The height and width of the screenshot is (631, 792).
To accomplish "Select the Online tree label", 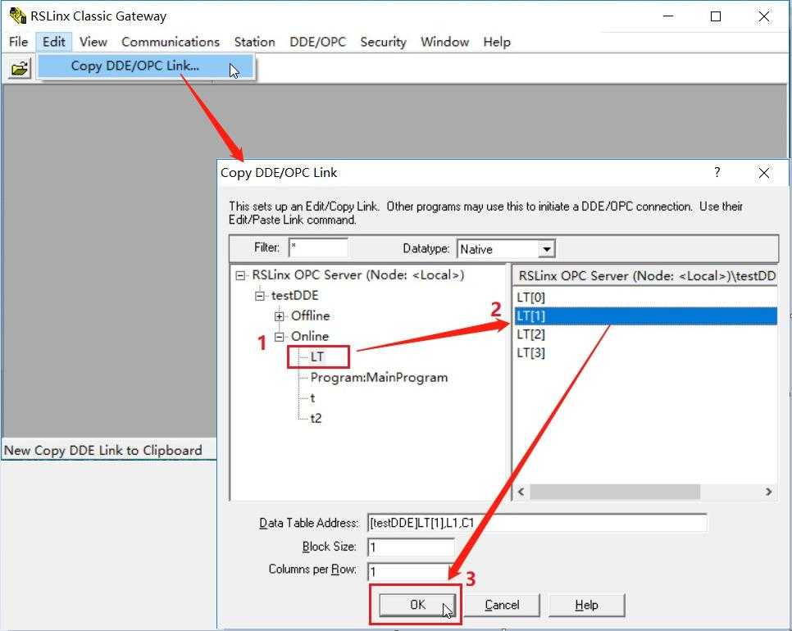I will [310, 336].
